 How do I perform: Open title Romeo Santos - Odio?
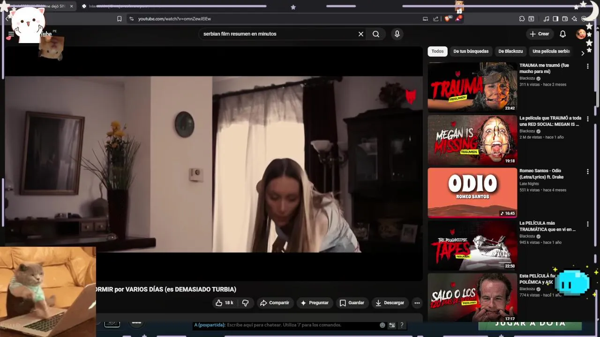(x=541, y=174)
